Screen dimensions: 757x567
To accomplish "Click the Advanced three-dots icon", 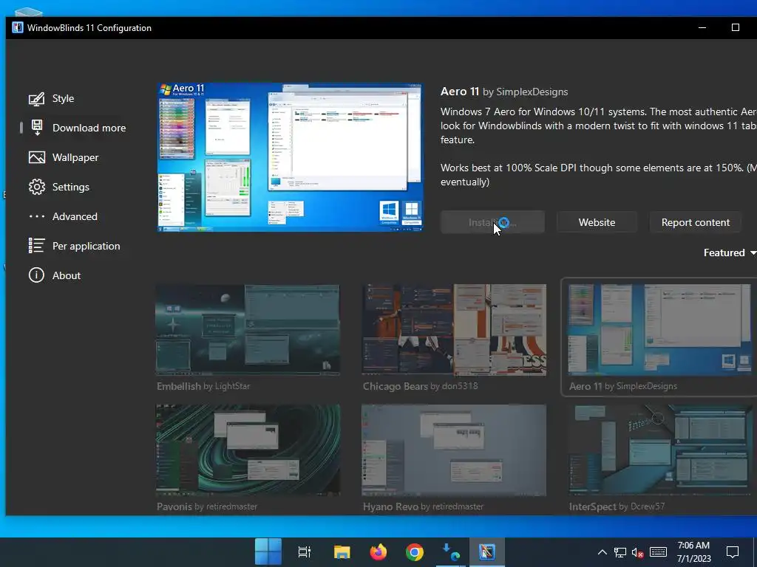I will click(37, 216).
